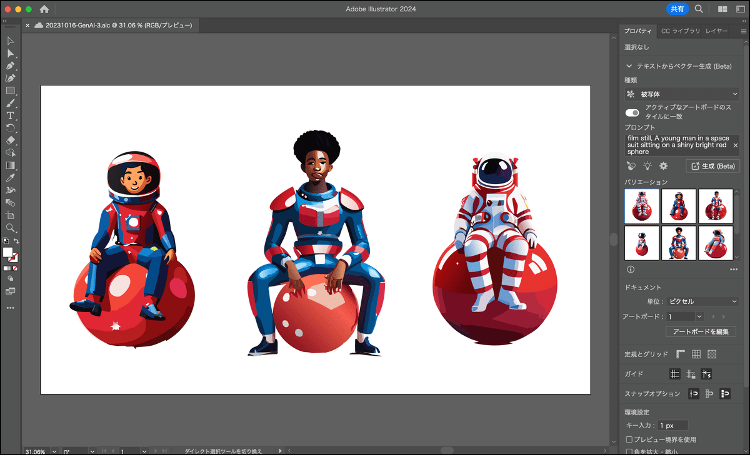This screenshot has width=750, height=455.
Task: Open the 単位 ピクセル units dropdown
Action: (702, 301)
